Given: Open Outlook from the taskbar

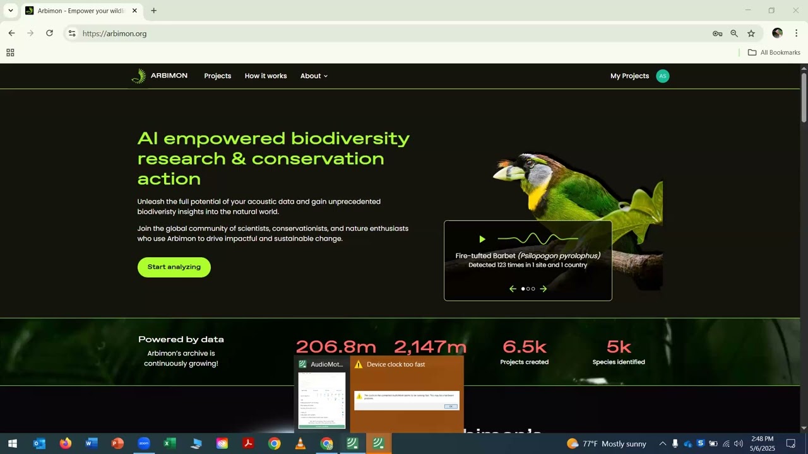Looking at the screenshot, I should [x=39, y=443].
